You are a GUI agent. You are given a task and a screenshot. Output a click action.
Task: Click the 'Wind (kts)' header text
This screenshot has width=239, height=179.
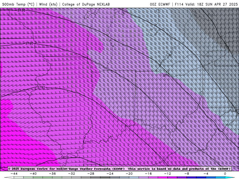click(48, 4)
